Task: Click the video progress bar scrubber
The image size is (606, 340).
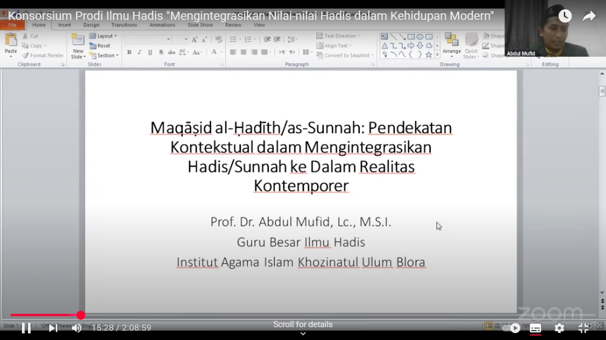Action: tap(81, 315)
